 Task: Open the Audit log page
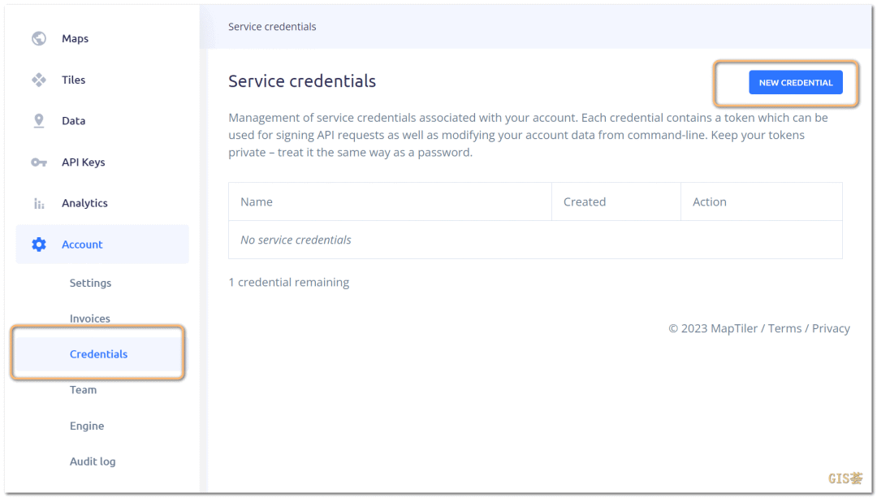(93, 461)
